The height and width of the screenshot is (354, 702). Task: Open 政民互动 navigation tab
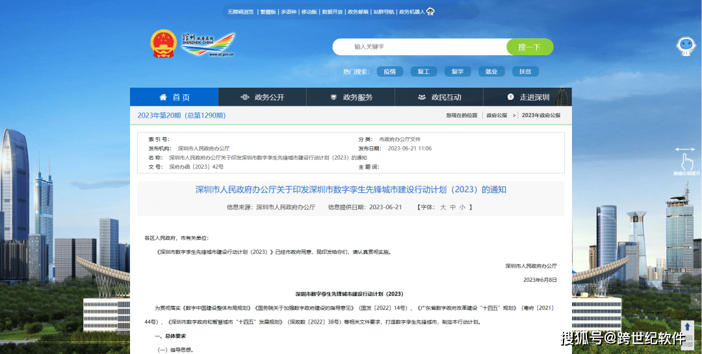439,97
